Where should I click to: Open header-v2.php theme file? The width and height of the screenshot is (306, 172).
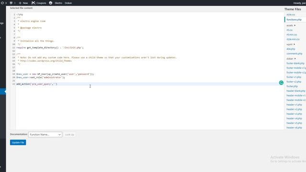(x=294, y=109)
